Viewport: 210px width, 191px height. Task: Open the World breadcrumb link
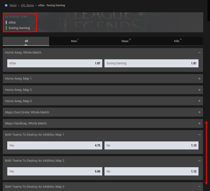click(13, 5)
